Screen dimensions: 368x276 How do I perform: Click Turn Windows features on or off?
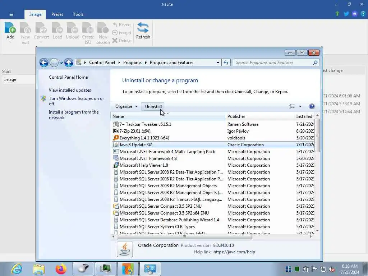pos(76,101)
